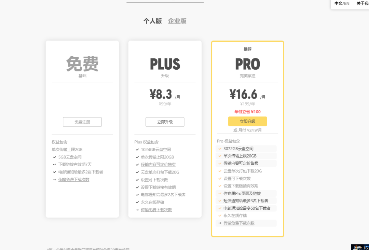Click 单次传输上限20GB in PLUS card

(x=158, y=157)
